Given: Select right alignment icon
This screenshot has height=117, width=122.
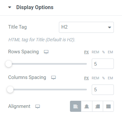Looking at the screenshot, I should [x=98, y=106].
